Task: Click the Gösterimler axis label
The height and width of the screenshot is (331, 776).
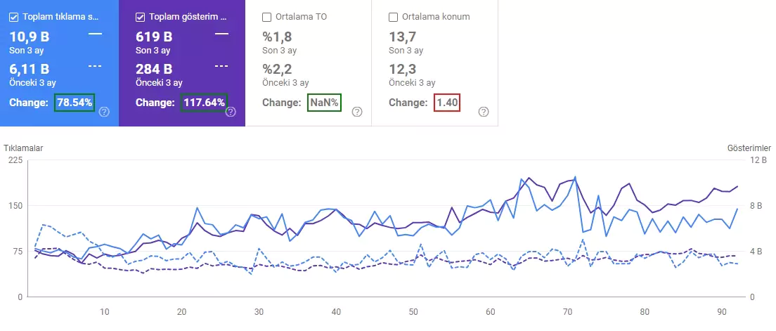Action: (x=749, y=148)
